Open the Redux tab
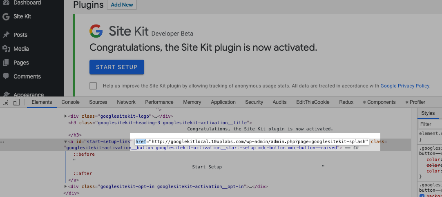 click(x=346, y=102)
